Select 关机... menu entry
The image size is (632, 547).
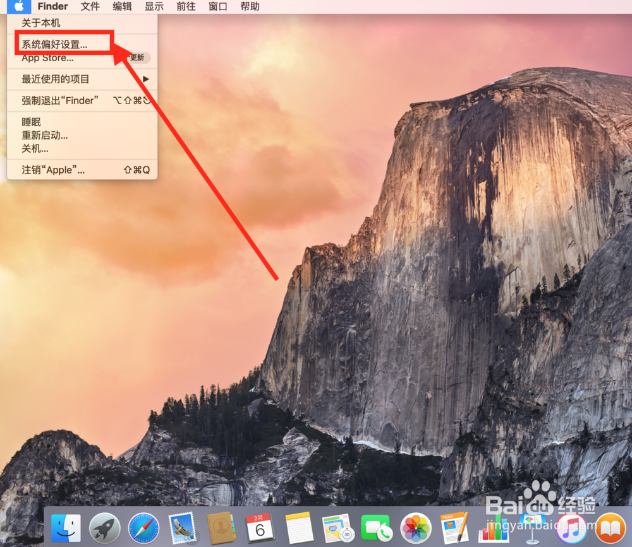tap(82, 148)
